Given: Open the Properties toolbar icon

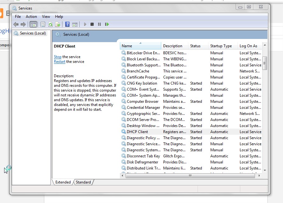Looking at the screenshot, I should [43, 24].
